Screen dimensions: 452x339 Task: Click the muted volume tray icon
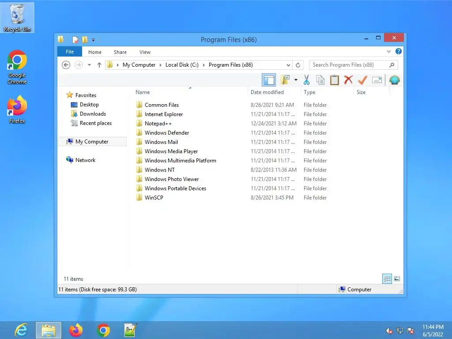pos(389,331)
